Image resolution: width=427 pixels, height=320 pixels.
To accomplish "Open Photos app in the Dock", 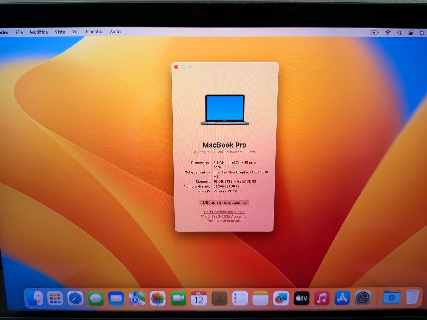I will [158, 299].
